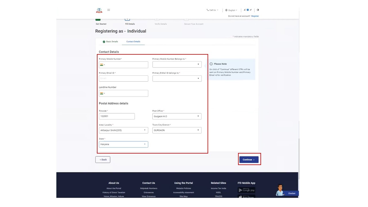Decrease font size with small A icon
The height and width of the screenshot is (207, 368).
pos(245,10)
